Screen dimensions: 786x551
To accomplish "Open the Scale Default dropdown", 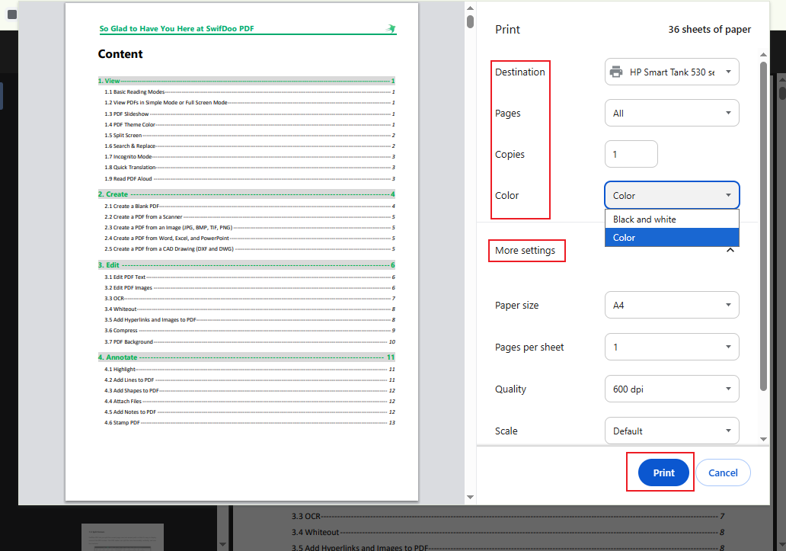I will [672, 431].
